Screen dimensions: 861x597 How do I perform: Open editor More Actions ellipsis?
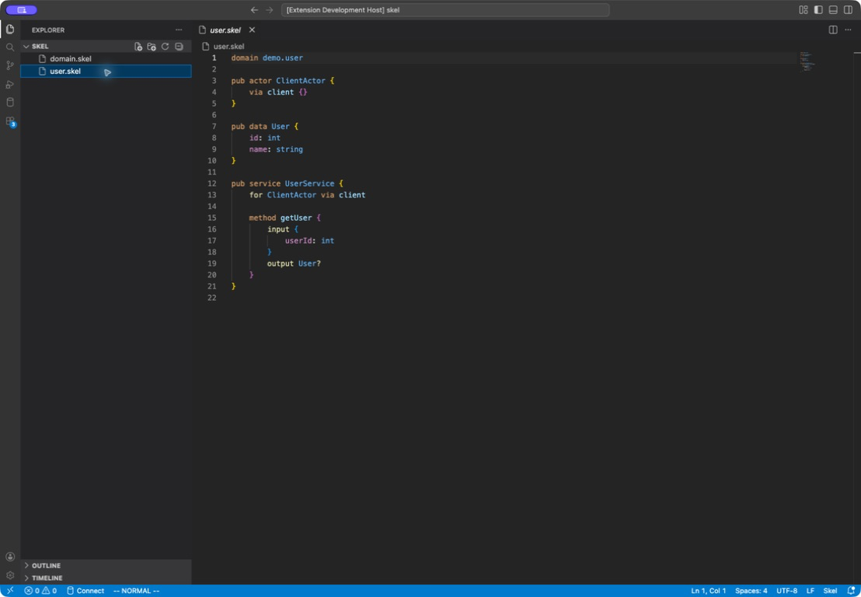point(848,30)
